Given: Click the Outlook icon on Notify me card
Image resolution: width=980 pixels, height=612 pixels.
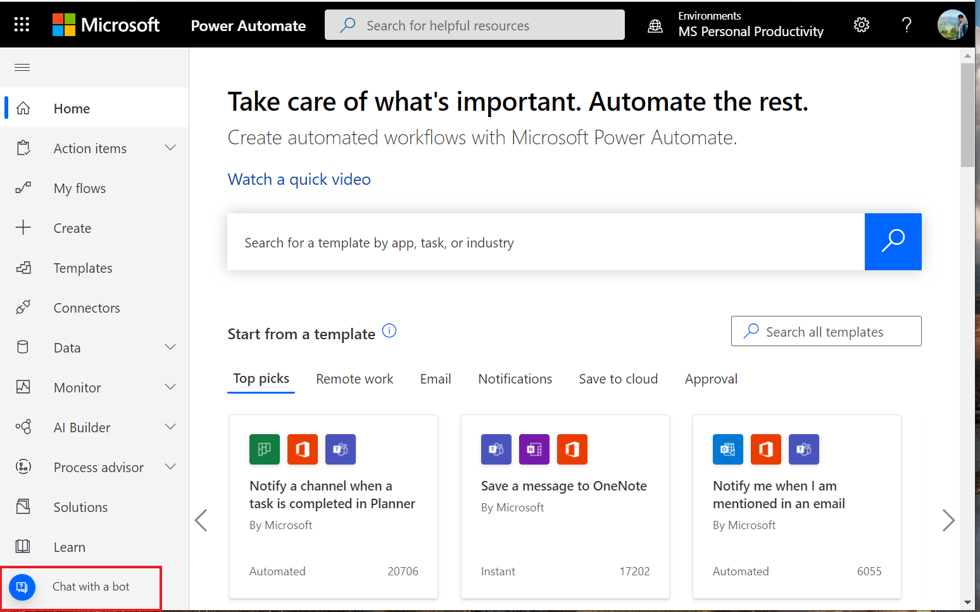Looking at the screenshot, I should pos(728,449).
